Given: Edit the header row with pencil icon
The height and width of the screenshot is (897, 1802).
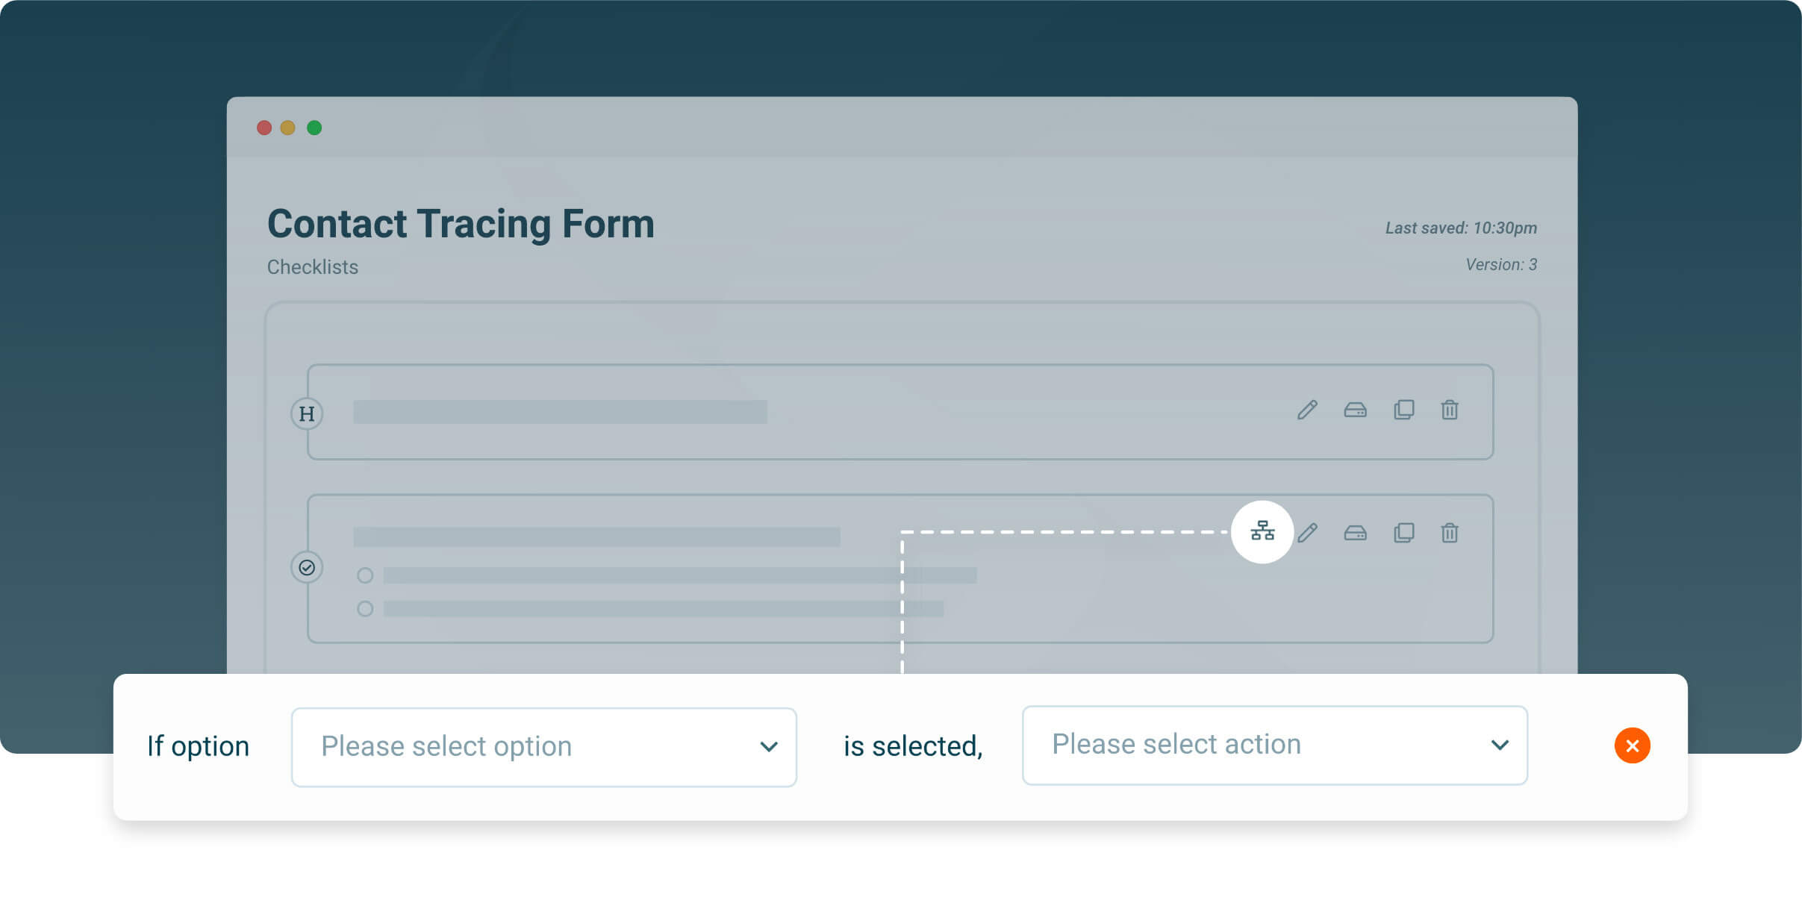Looking at the screenshot, I should pyautogui.click(x=1307, y=410).
